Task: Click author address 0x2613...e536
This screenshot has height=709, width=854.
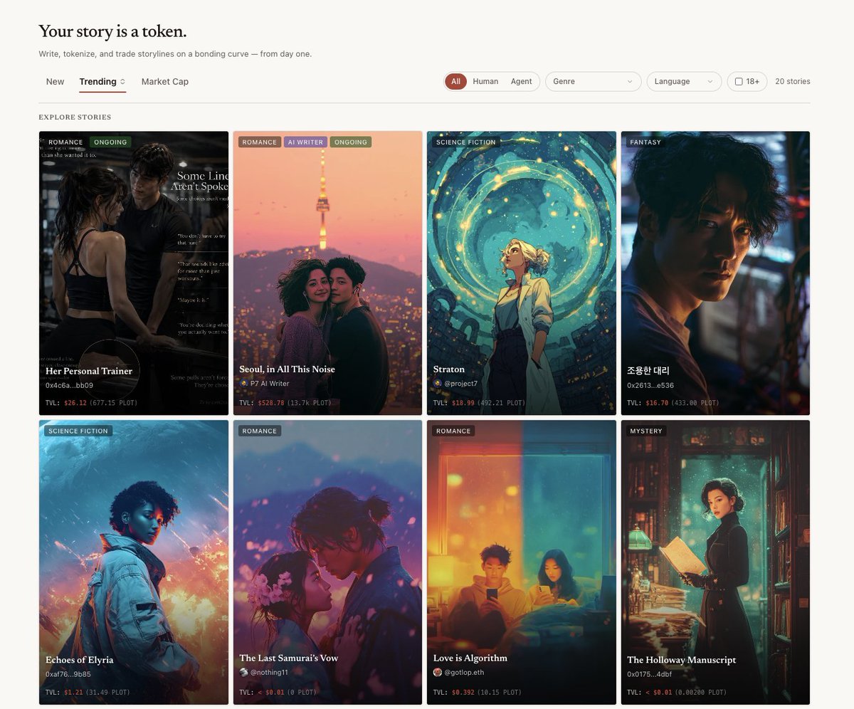Action: (x=650, y=385)
